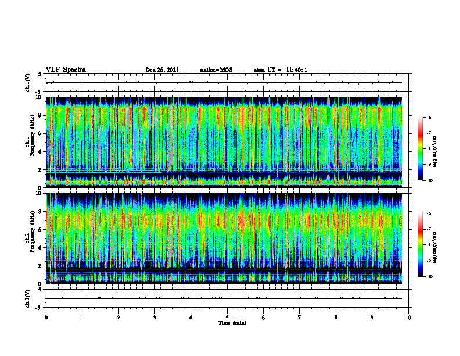Click the ch.1 voltage waveform trace
The image size is (460, 356).
coord(224,83)
